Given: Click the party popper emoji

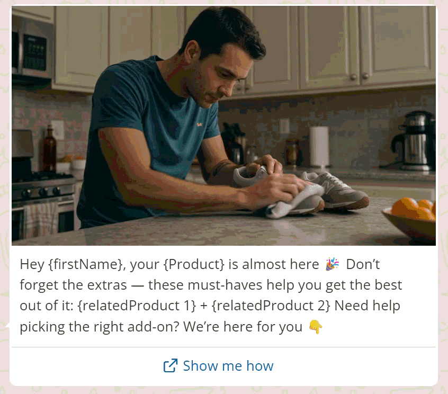Looking at the screenshot, I should coord(333,264).
